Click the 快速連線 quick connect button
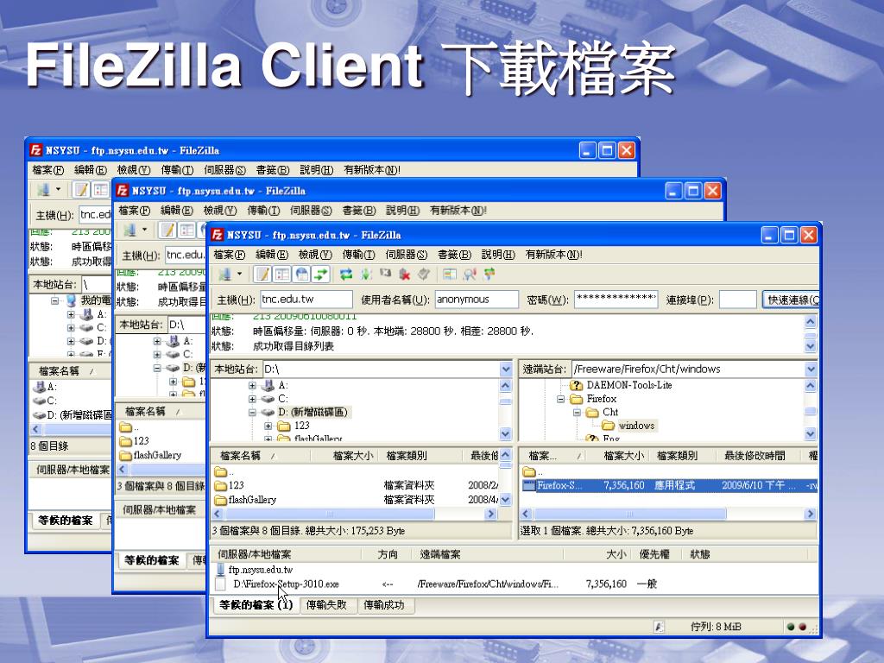The height and width of the screenshot is (663, 884). coord(791,300)
